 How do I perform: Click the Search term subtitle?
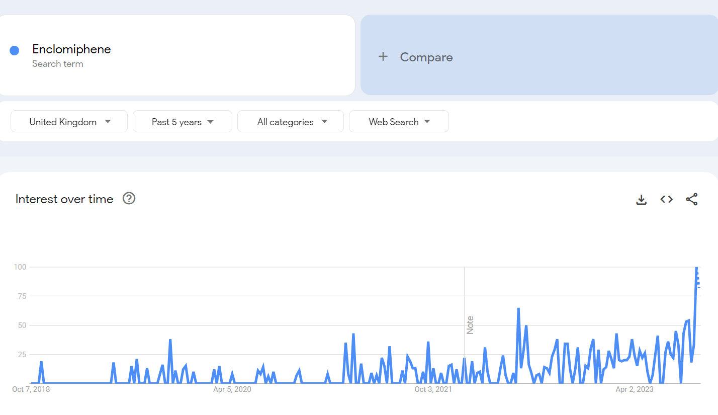57,64
